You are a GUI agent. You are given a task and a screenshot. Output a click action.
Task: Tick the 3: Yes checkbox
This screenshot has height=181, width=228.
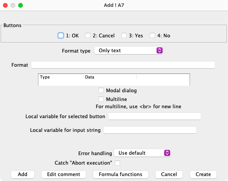tap(124, 35)
